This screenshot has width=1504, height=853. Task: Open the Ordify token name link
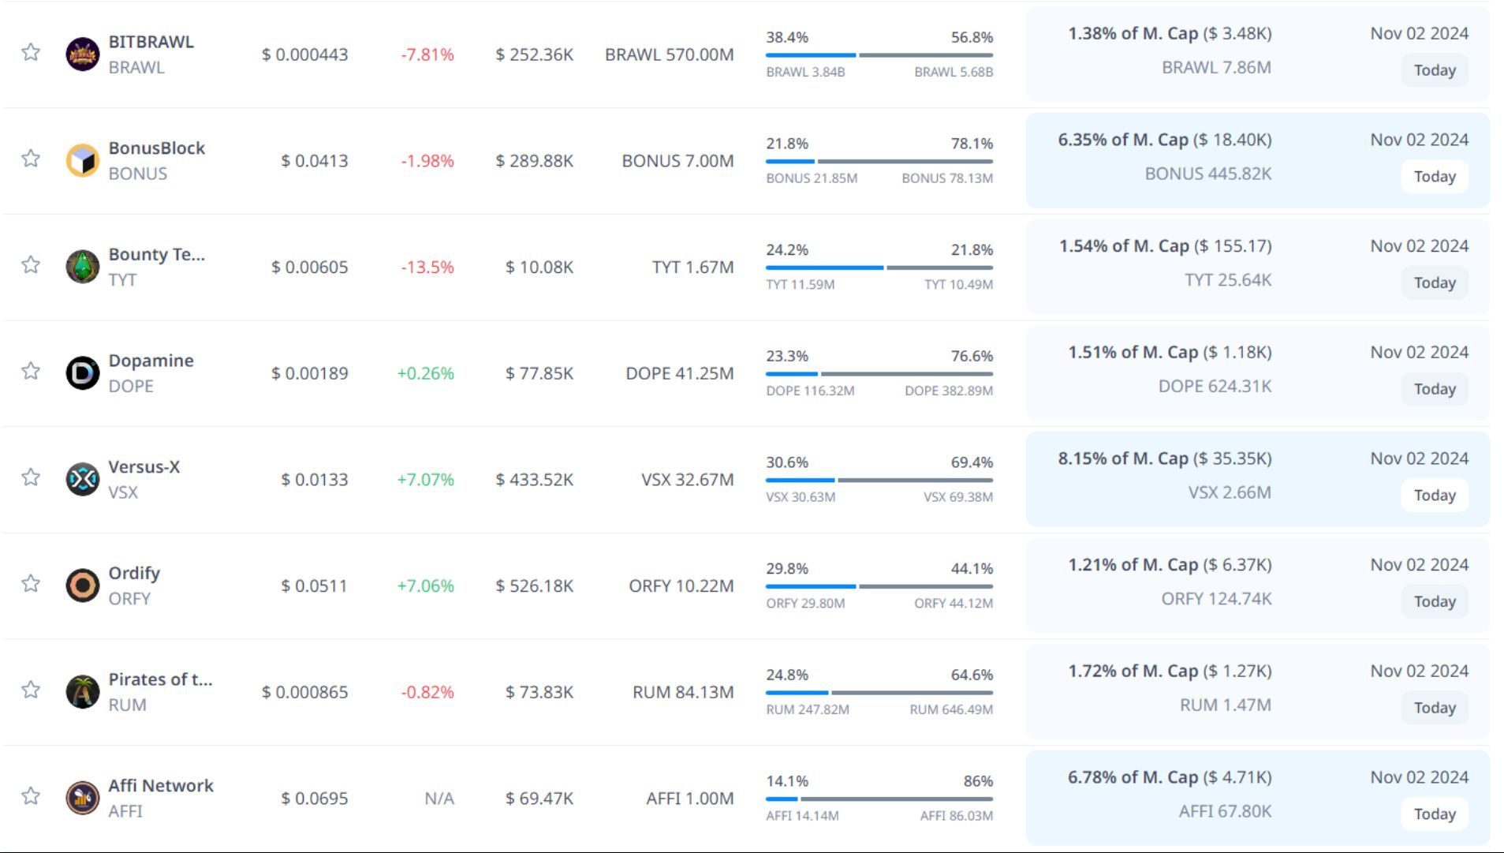click(x=134, y=573)
